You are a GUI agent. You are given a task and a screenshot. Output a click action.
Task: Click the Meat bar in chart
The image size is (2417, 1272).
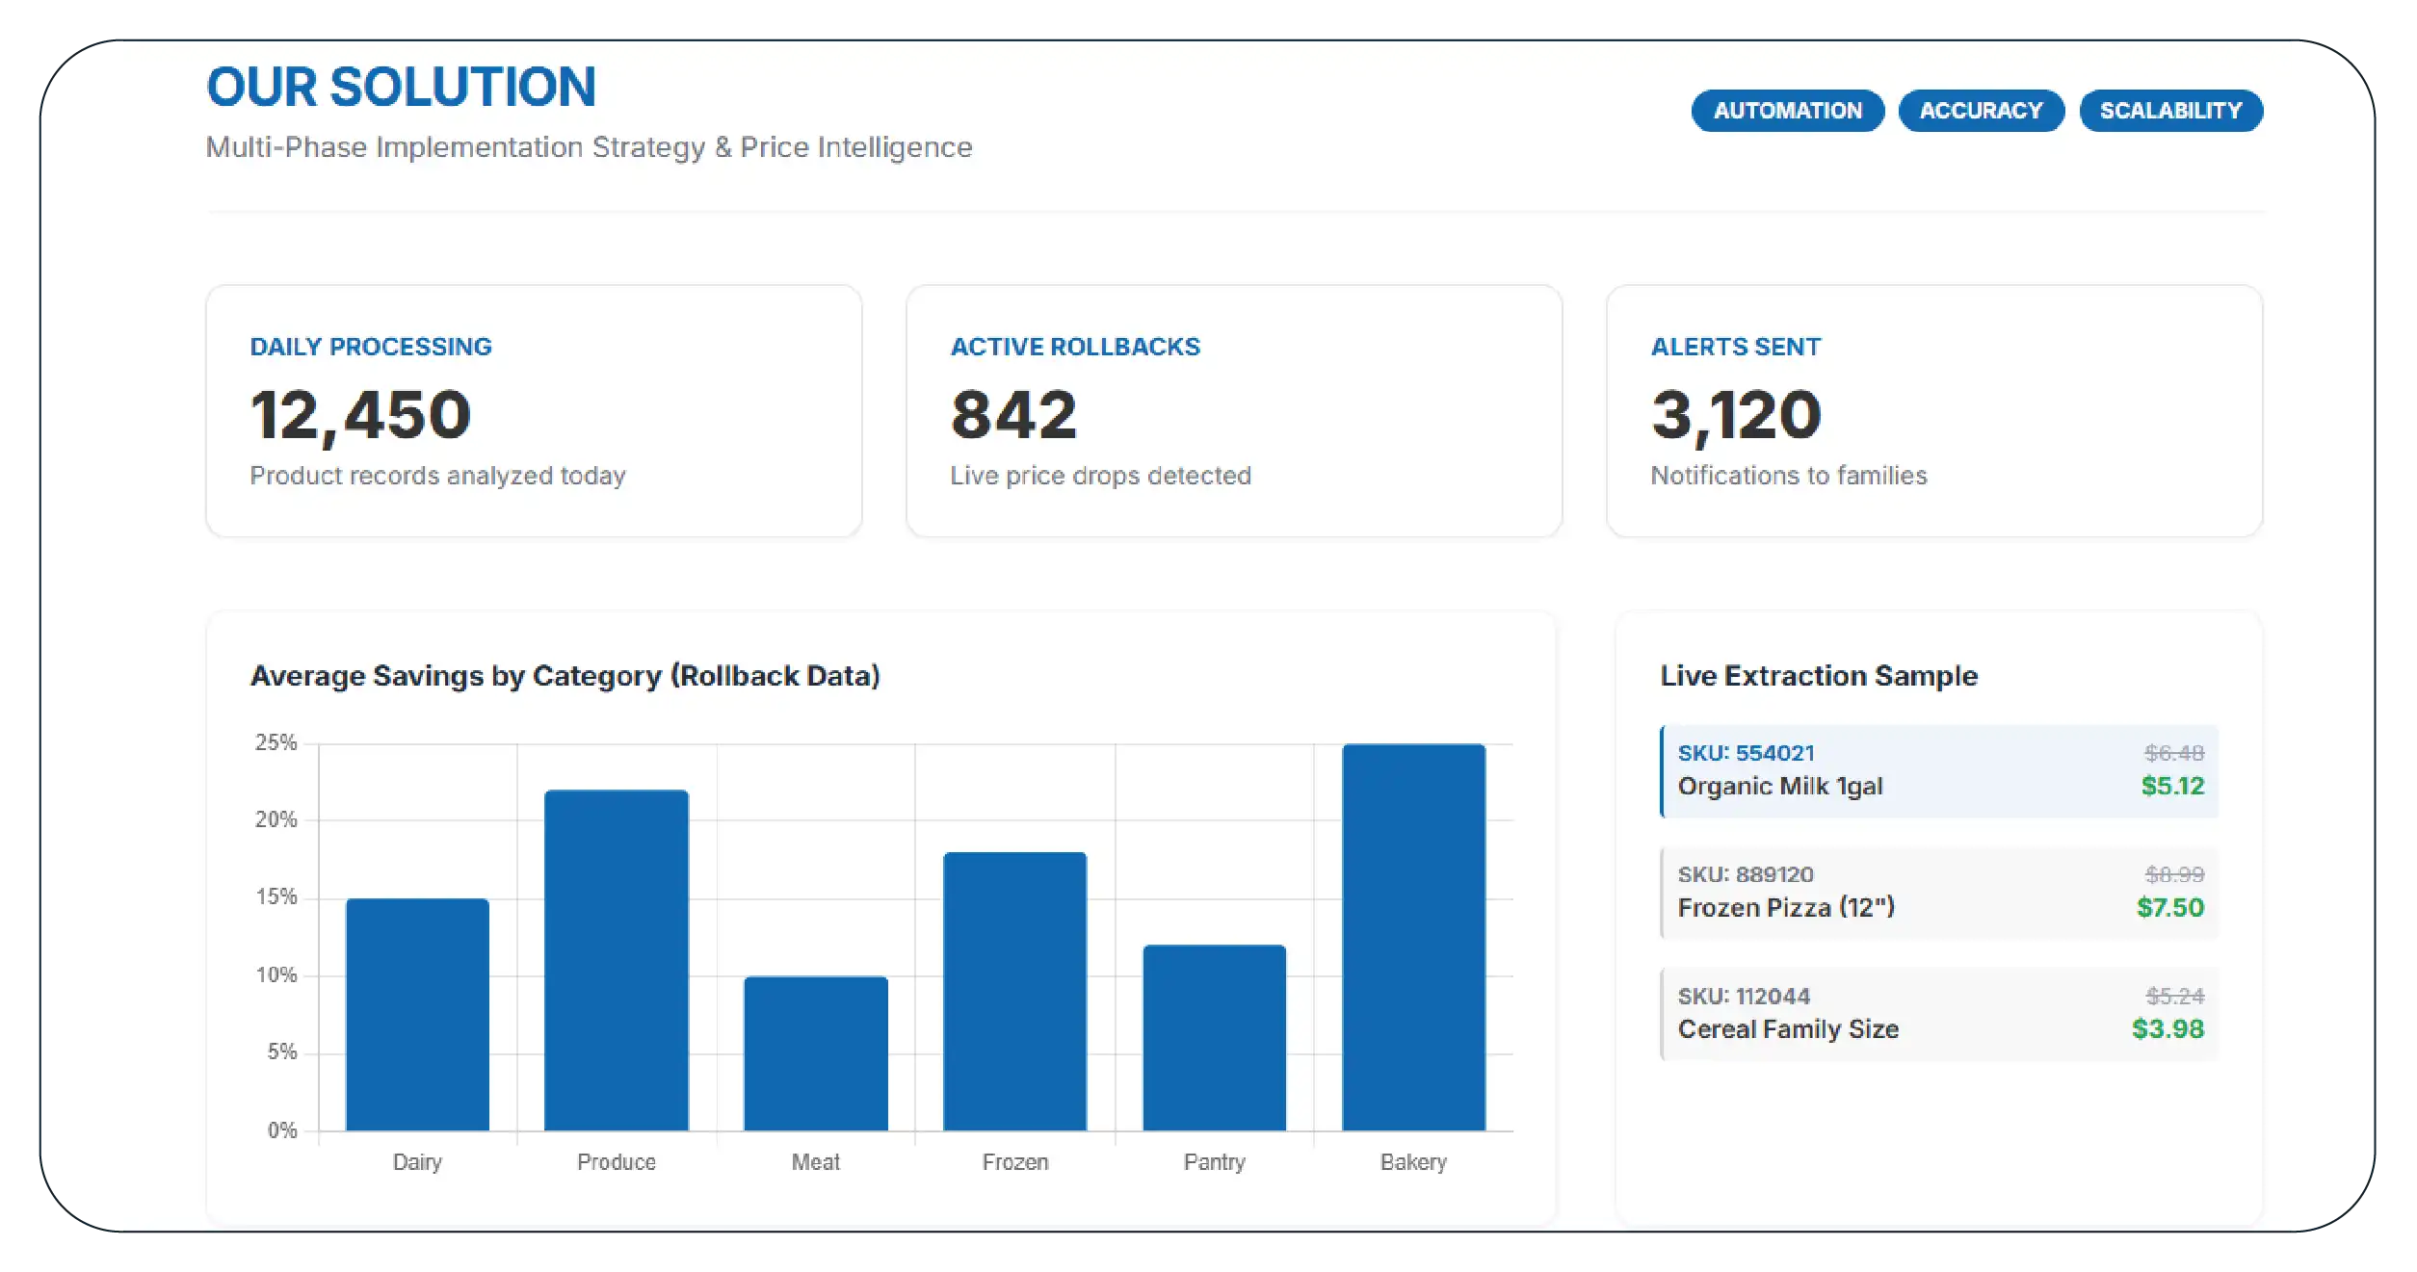(816, 1053)
